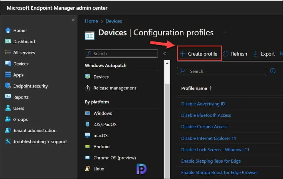The width and height of the screenshot is (283, 179).
Task: Click the Windows Autopatch Devices monitor icon
Action: click(x=88, y=77)
